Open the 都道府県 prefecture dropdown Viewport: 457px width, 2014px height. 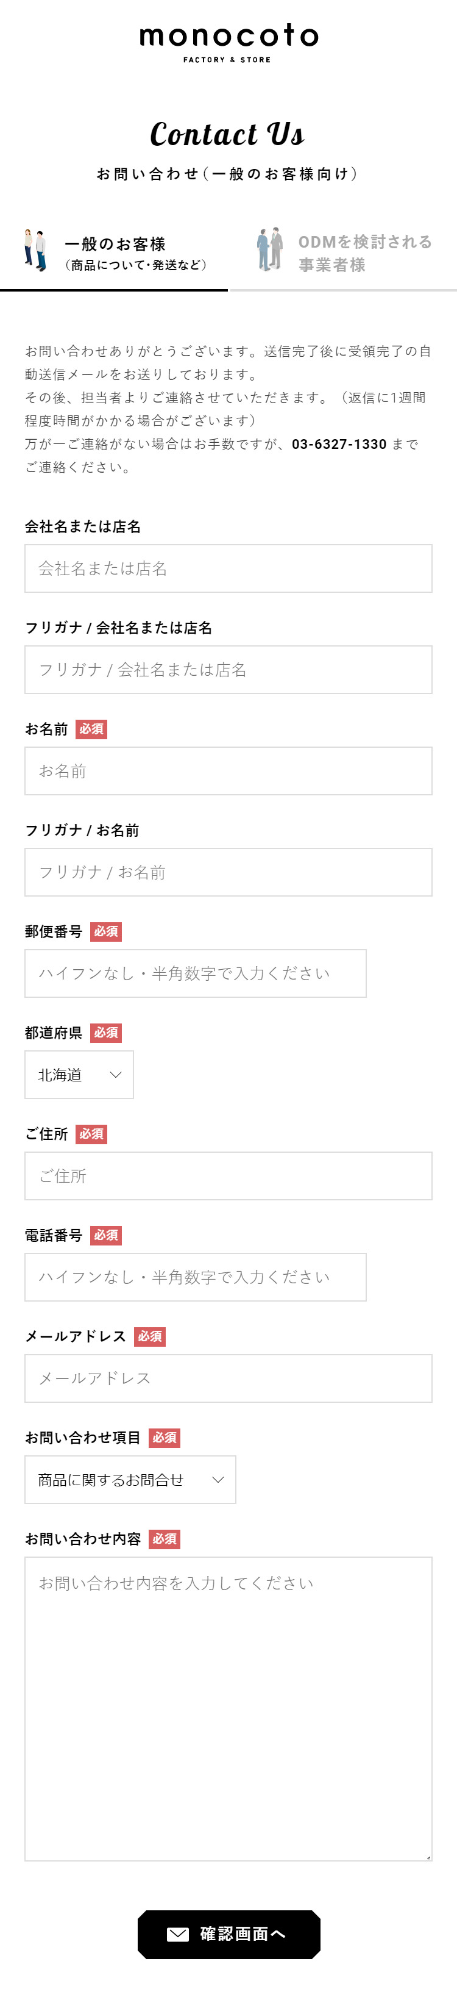click(78, 1074)
